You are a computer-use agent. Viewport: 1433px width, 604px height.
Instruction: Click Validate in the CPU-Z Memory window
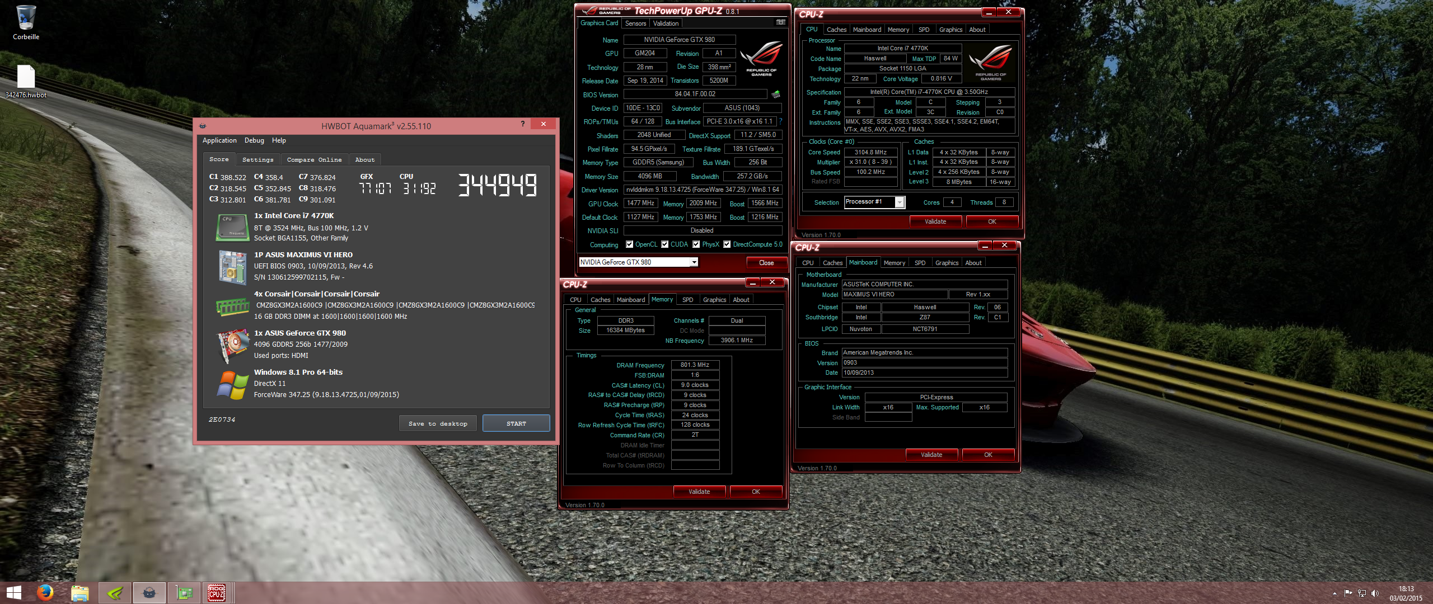pos(699,492)
